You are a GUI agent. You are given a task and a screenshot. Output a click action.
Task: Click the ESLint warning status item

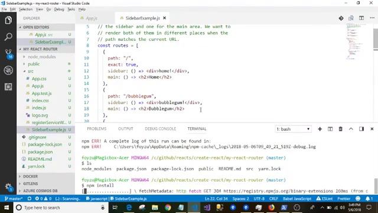coord(324,199)
